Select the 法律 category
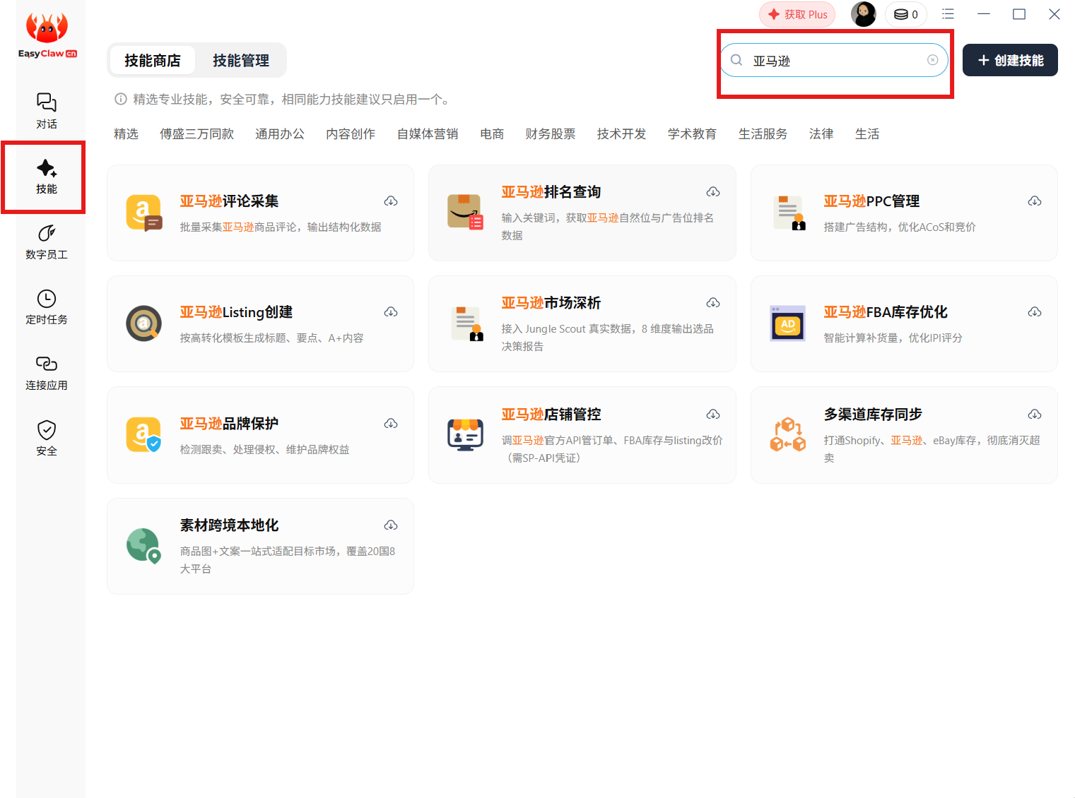This screenshot has width=1075, height=798. pyautogui.click(x=821, y=134)
